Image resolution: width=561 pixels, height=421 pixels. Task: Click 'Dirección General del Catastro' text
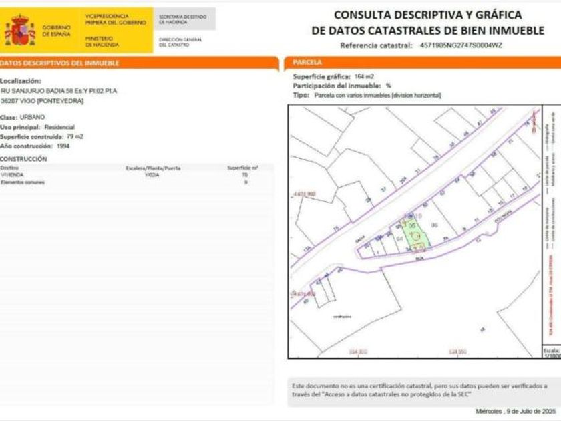tap(180, 42)
